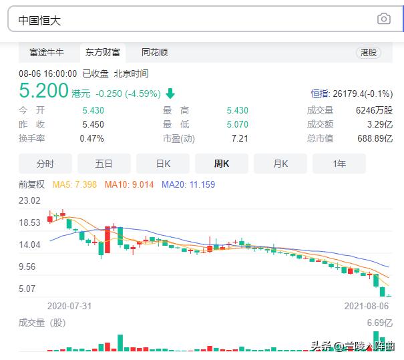
Task: Click the MA5: 7.398 indicator
Action: coord(75,184)
